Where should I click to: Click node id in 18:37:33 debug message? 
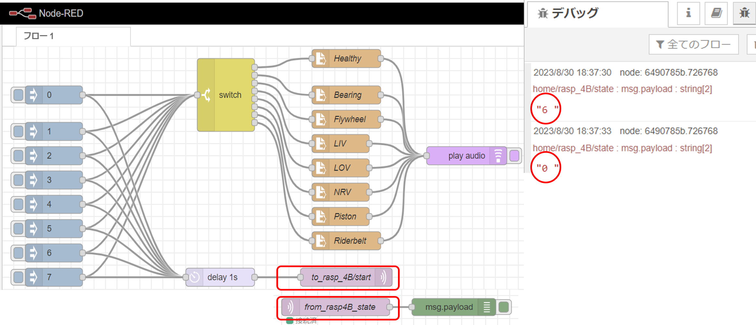point(669,131)
